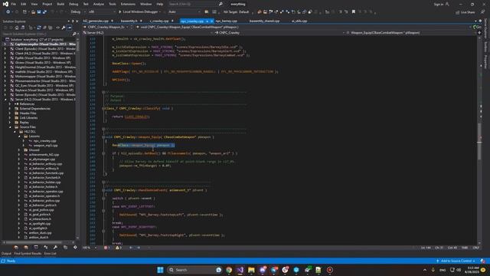Switch to the baseentity_shared.cpp tab
Screen dimensions: 490x276
[x=264, y=21]
